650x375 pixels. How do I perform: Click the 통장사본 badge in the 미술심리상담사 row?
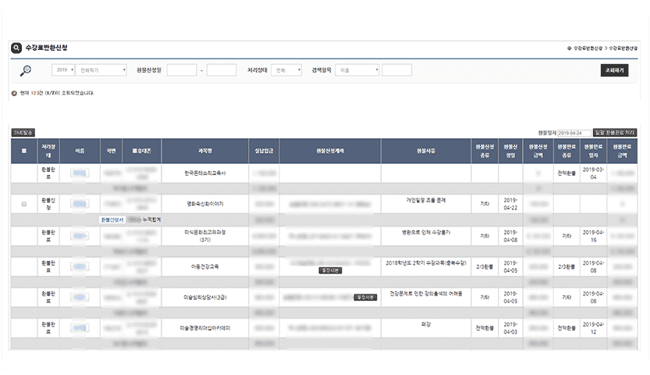pos(365,298)
